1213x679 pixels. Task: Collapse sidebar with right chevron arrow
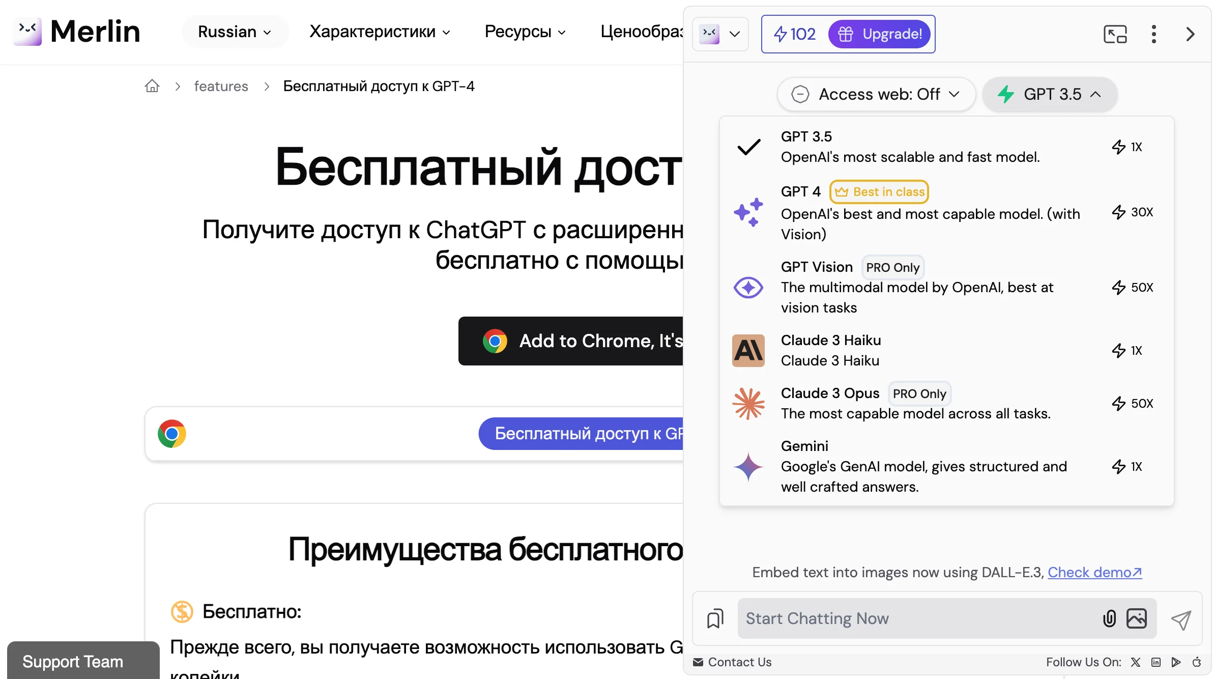(1190, 34)
